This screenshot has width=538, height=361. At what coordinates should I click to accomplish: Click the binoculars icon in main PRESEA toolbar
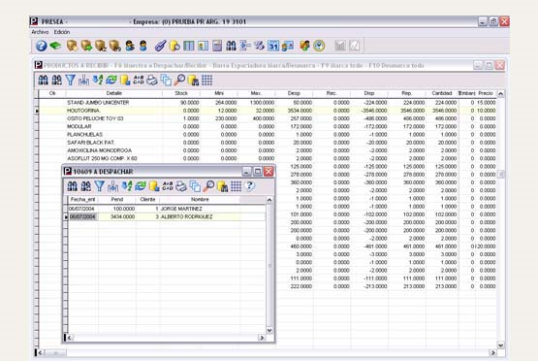click(231, 46)
